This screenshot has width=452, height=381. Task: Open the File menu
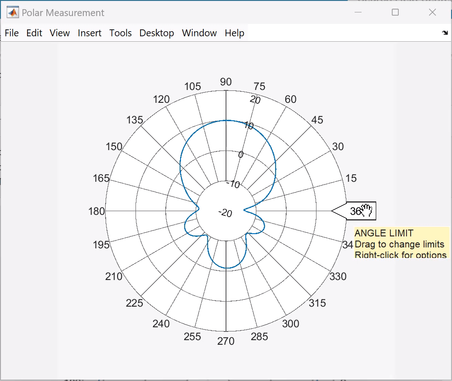click(11, 33)
